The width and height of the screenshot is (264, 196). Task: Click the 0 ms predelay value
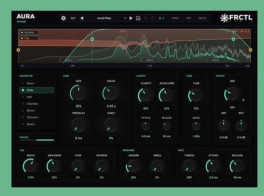point(78,138)
